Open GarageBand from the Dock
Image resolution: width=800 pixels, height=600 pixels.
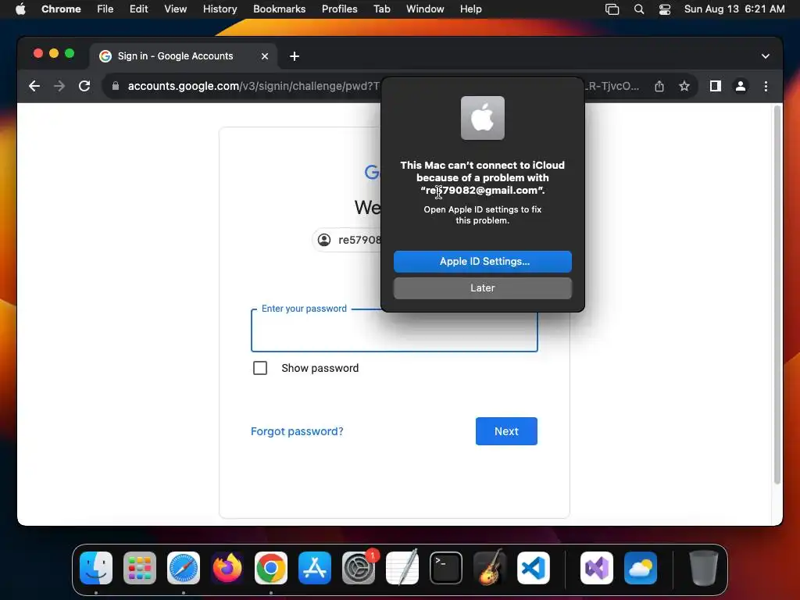pos(490,568)
